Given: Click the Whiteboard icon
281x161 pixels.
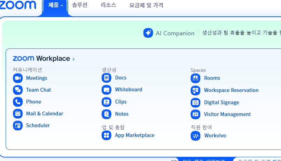Looking at the screenshot, I should tap(106, 90).
